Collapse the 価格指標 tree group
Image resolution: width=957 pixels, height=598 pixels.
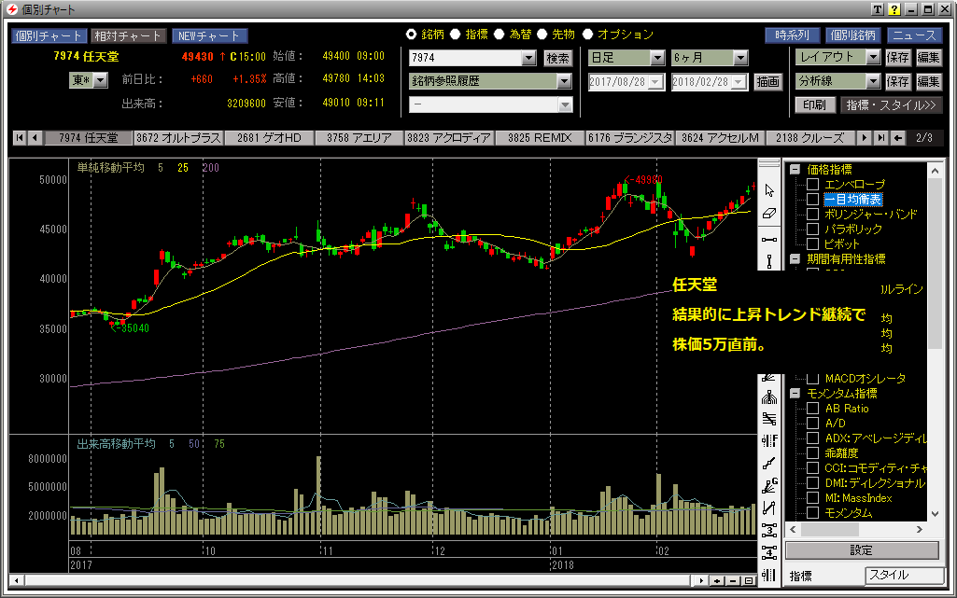click(795, 170)
